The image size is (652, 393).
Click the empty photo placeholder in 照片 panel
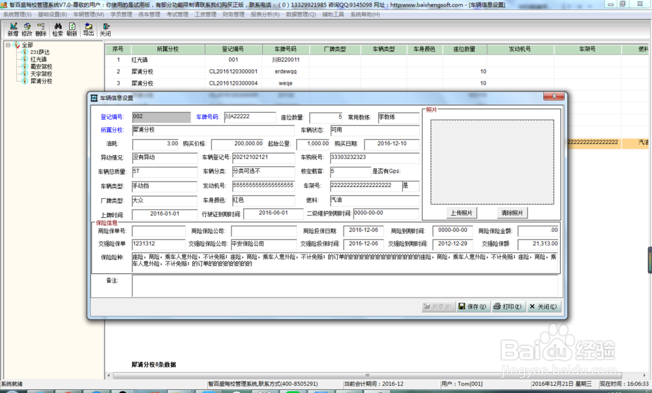click(492, 162)
